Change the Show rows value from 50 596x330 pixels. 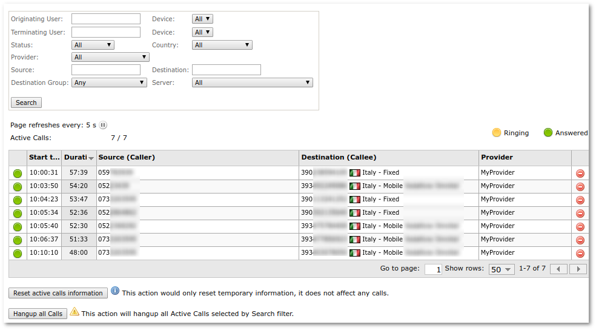pyautogui.click(x=502, y=269)
